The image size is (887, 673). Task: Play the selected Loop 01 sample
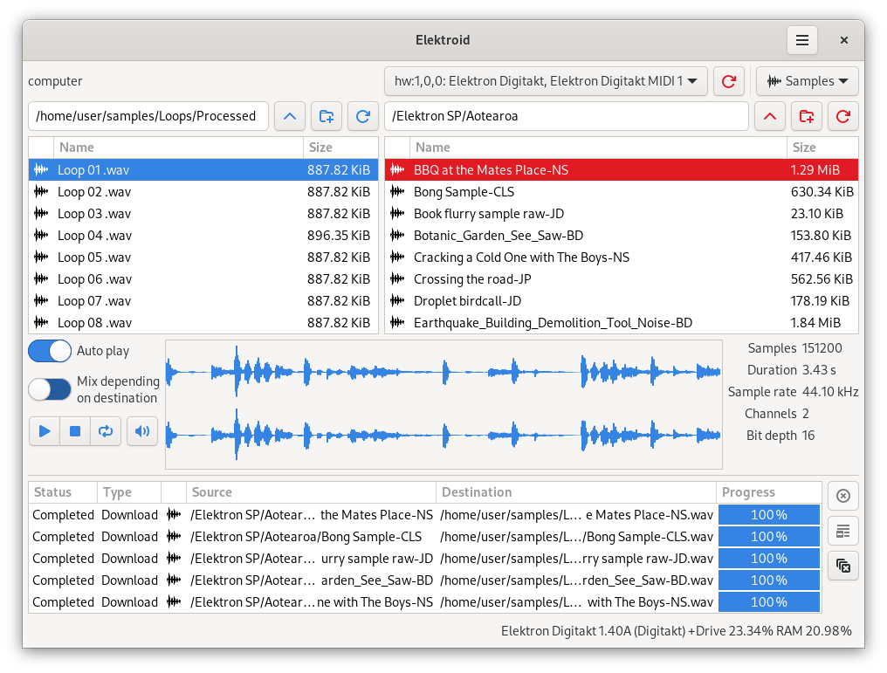45,430
